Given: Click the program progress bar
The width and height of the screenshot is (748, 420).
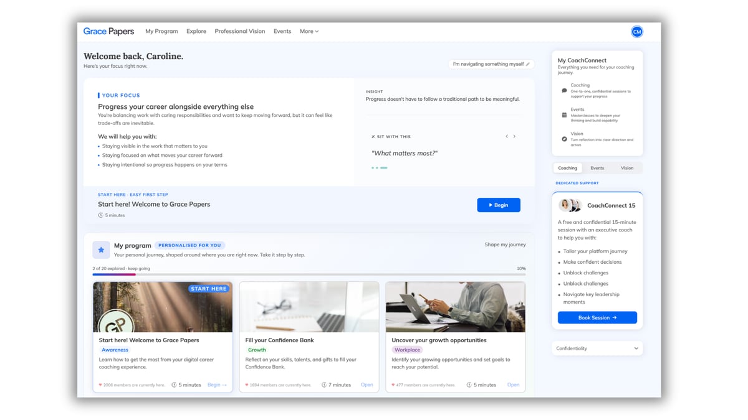Looking at the screenshot, I should [x=309, y=274].
